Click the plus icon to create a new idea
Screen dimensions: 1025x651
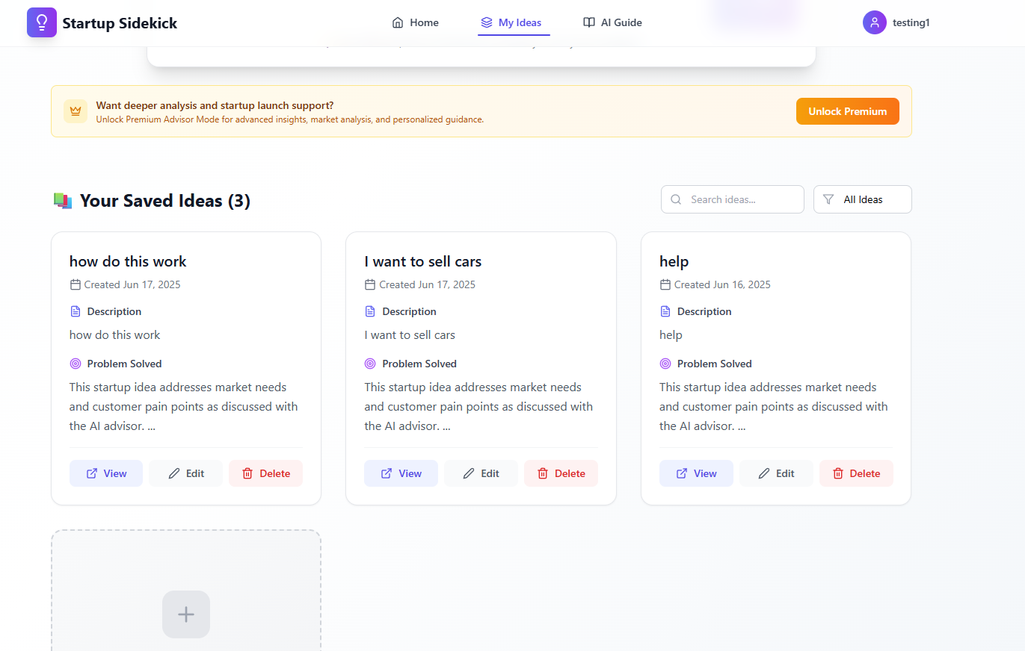(185, 614)
